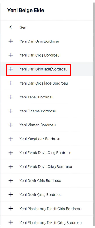Select the Yeni Tahsil Bordrosu text

[37, 97]
